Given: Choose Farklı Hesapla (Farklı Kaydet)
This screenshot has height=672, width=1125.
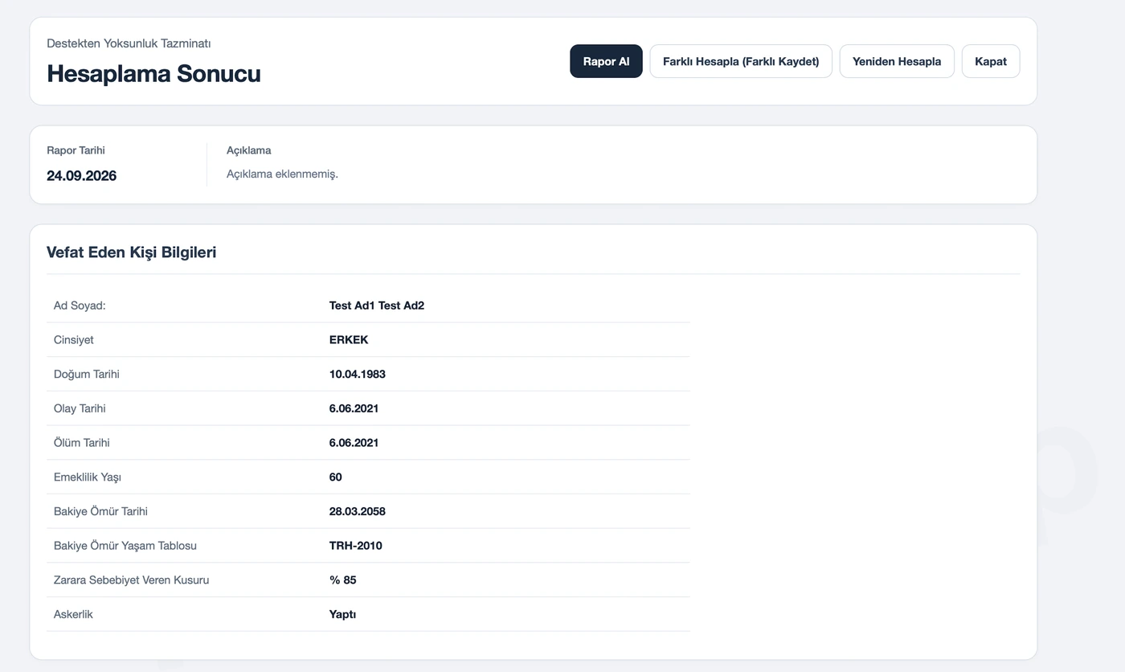Looking at the screenshot, I should (x=741, y=61).
